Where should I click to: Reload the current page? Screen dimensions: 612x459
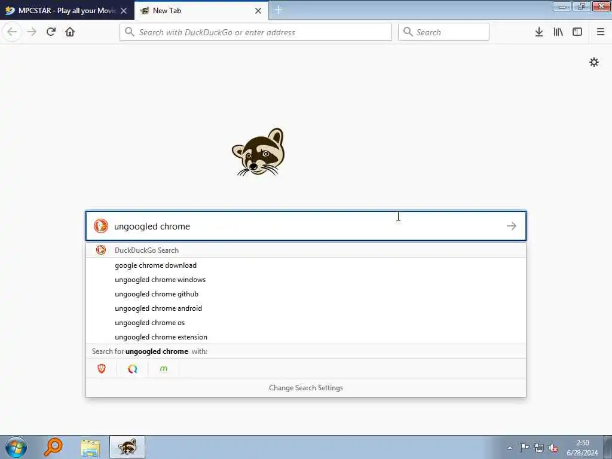point(51,32)
